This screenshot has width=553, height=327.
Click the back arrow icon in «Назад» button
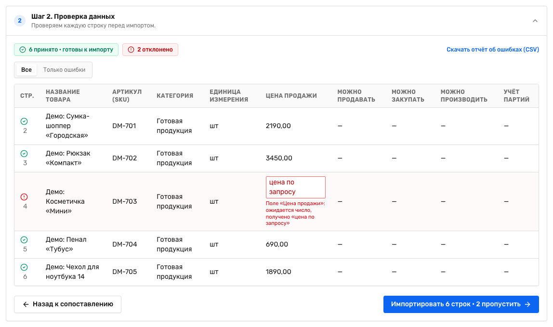[26, 304]
